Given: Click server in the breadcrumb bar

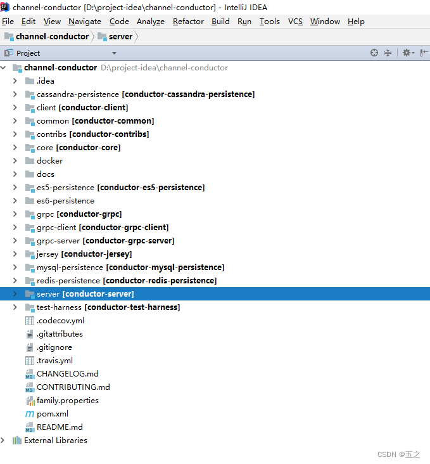Looking at the screenshot, I should pos(121,36).
